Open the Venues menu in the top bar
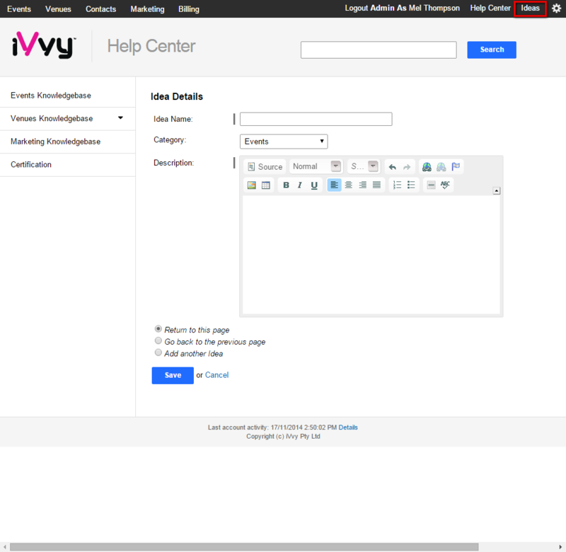 (x=58, y=9)
